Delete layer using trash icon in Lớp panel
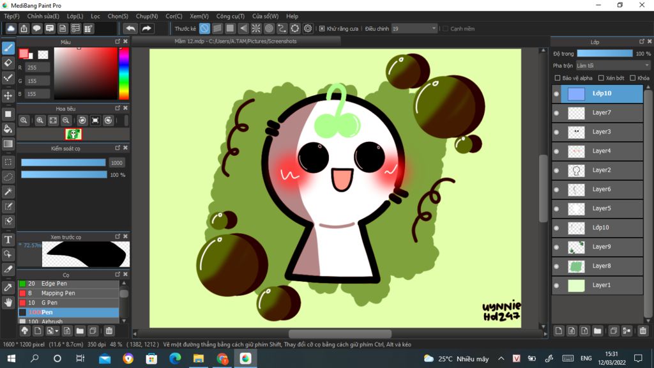The height and width of the screenshot is (368, 654). click(643, 331)
